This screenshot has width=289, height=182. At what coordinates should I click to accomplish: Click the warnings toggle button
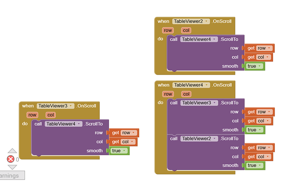click(x=12, y=175)
